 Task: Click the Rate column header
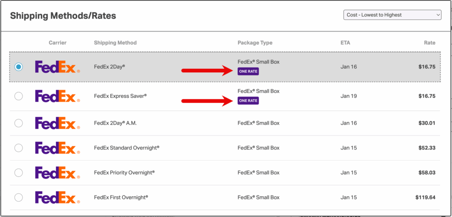coord(429,43)
